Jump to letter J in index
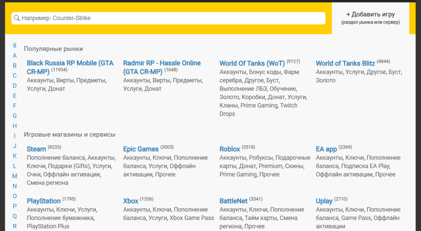This screenshot has height=231, width=421. tap(15, 146)
